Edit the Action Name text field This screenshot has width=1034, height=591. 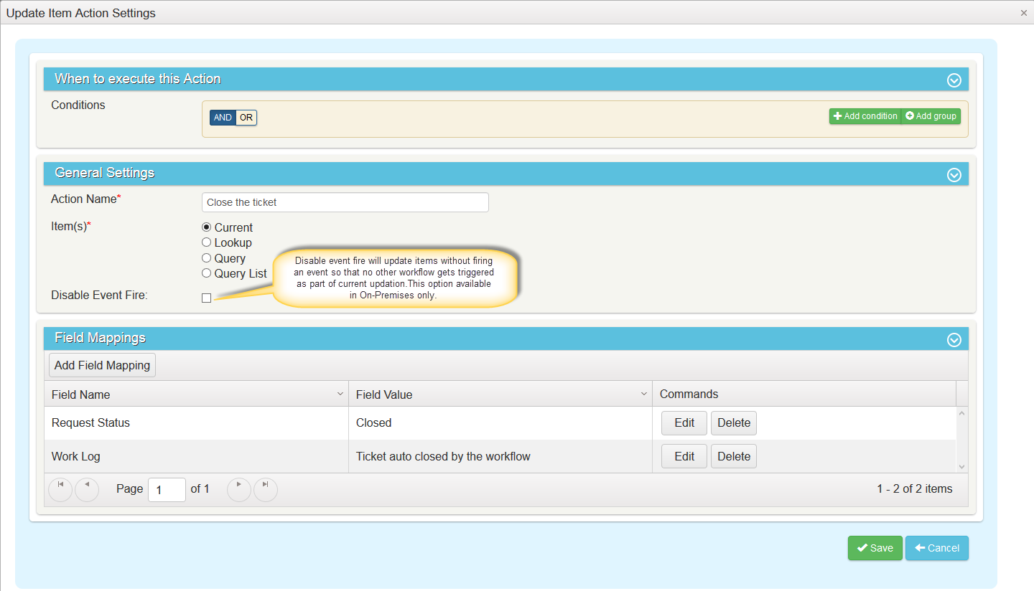tap(345, 202)
